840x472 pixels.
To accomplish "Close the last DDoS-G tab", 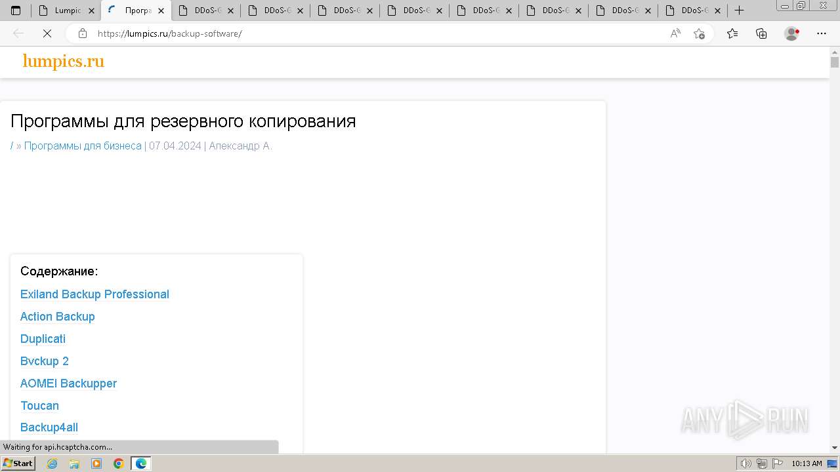I will pos(717,10).
